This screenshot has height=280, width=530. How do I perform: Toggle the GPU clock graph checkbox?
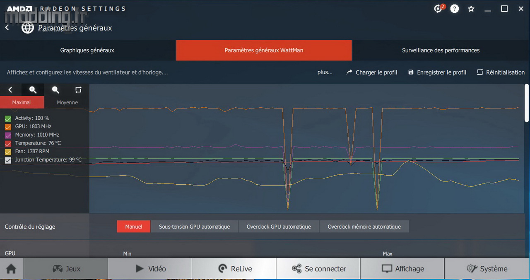(8, 127)
